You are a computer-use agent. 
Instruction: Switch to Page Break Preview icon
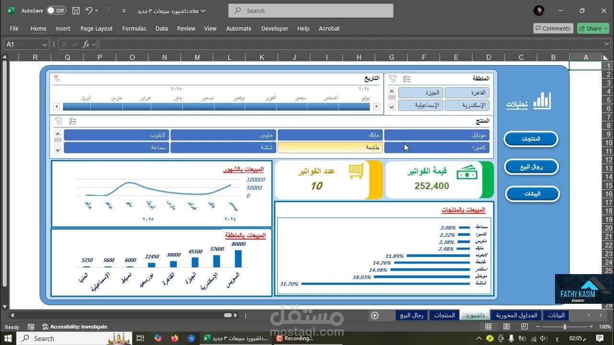[x=525, y=327]
